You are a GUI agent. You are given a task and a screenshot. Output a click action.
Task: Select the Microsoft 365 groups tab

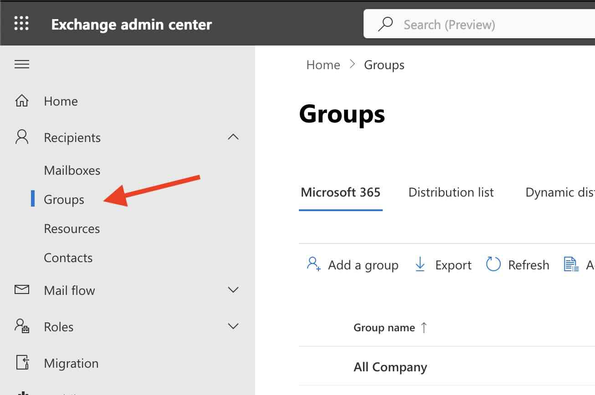click(340, 192)
